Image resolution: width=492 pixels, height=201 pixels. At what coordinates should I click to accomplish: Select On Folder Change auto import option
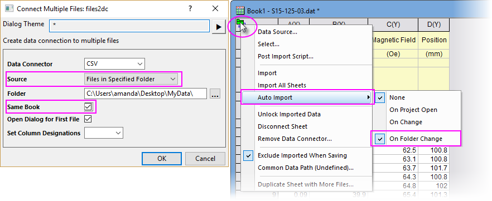tap(416, 139)
